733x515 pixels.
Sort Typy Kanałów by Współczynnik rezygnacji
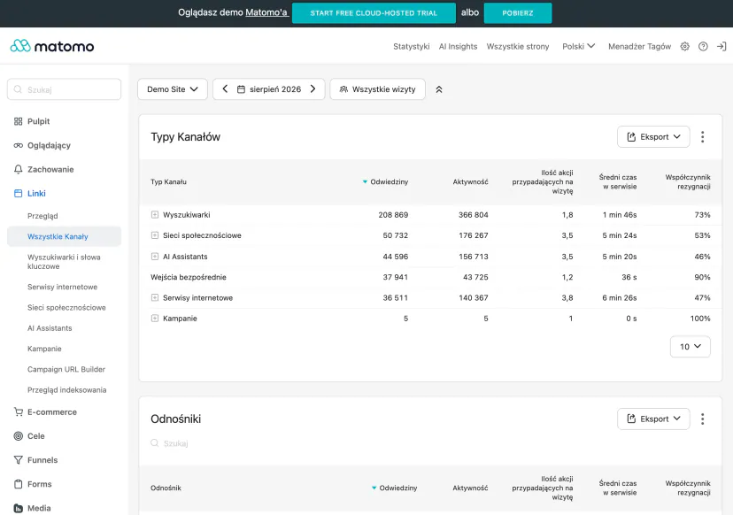click(x=688, y=181)
